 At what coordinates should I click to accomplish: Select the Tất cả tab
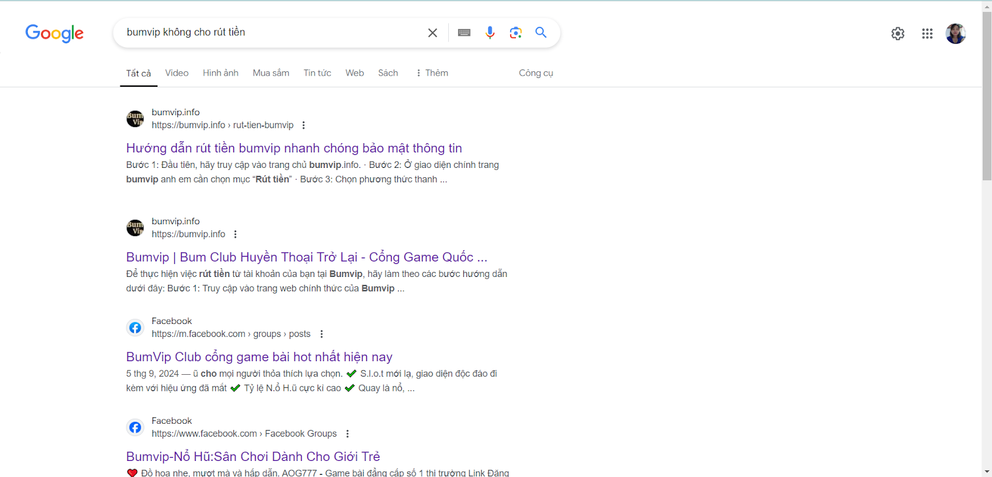pyautogui.click(x=138, y=73)
